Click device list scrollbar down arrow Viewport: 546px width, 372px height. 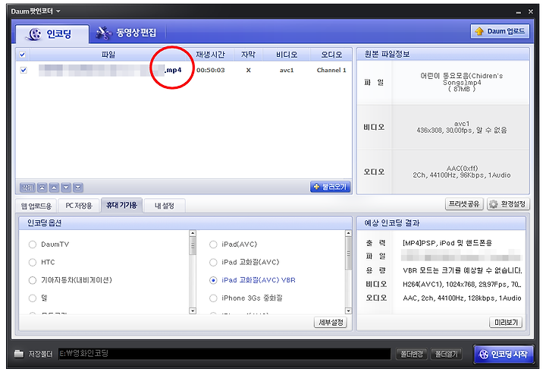[x=193, y=311]
